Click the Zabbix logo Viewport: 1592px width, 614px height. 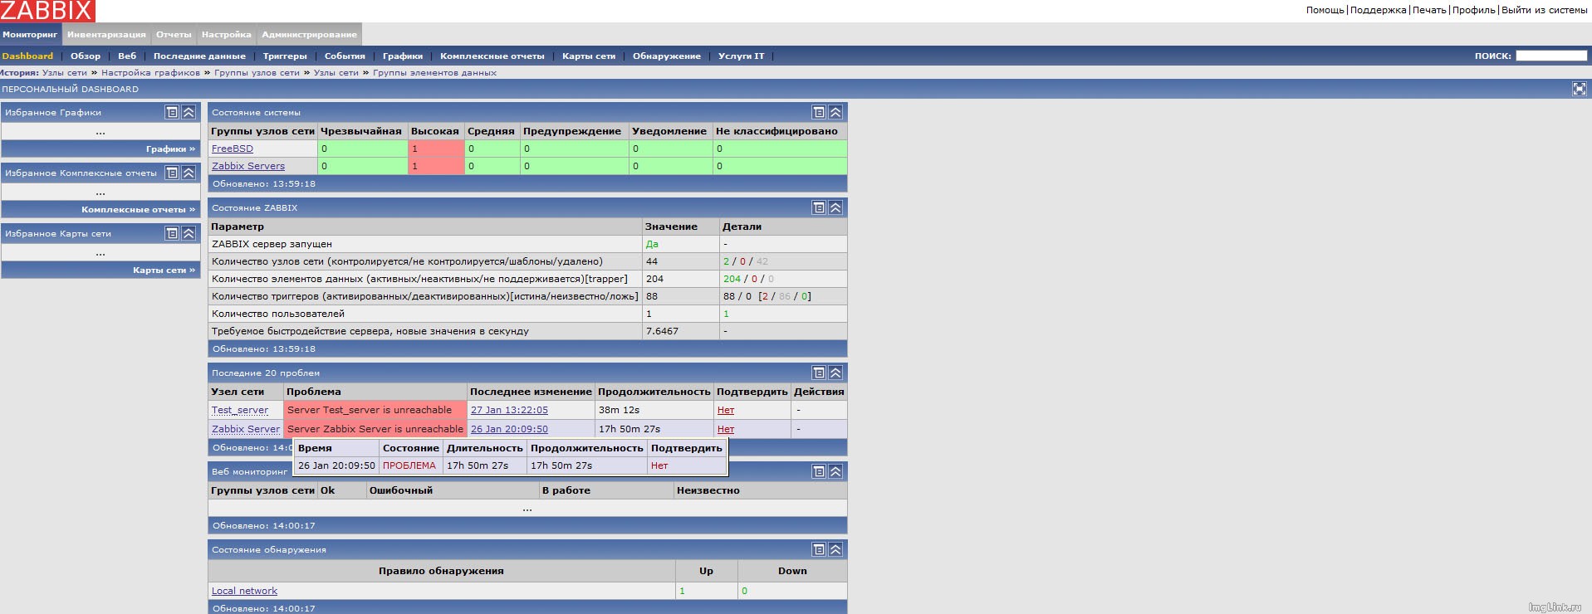click(x=47, y=11)
